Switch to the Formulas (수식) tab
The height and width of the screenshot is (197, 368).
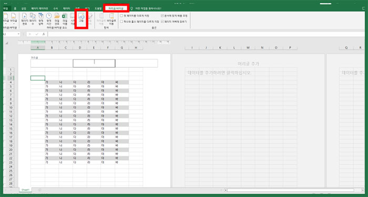pos(56,8)
